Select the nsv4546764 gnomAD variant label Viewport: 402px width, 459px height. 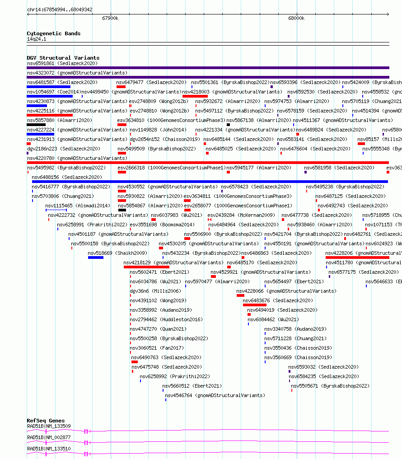pyautogui.click(x=215, y=395)
